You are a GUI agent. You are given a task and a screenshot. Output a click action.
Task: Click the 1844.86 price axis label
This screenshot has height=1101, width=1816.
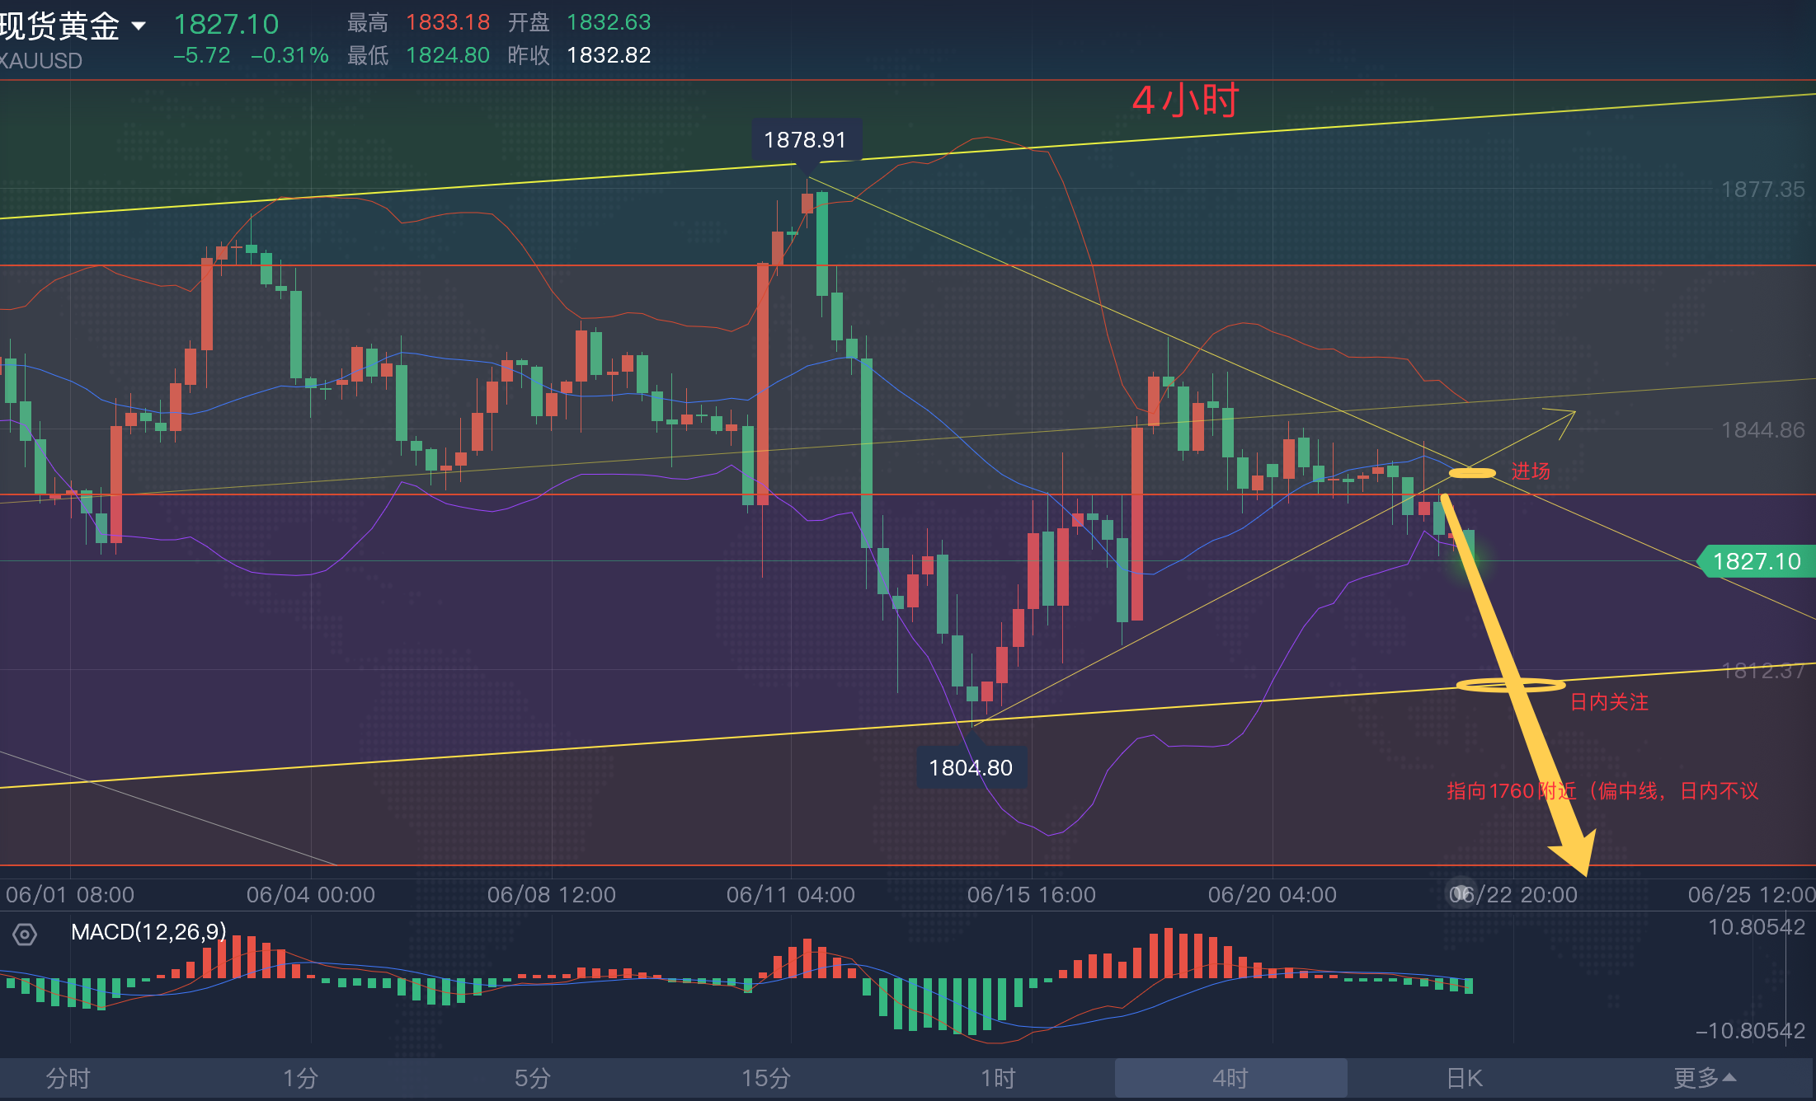click(x=1763, y=430)
